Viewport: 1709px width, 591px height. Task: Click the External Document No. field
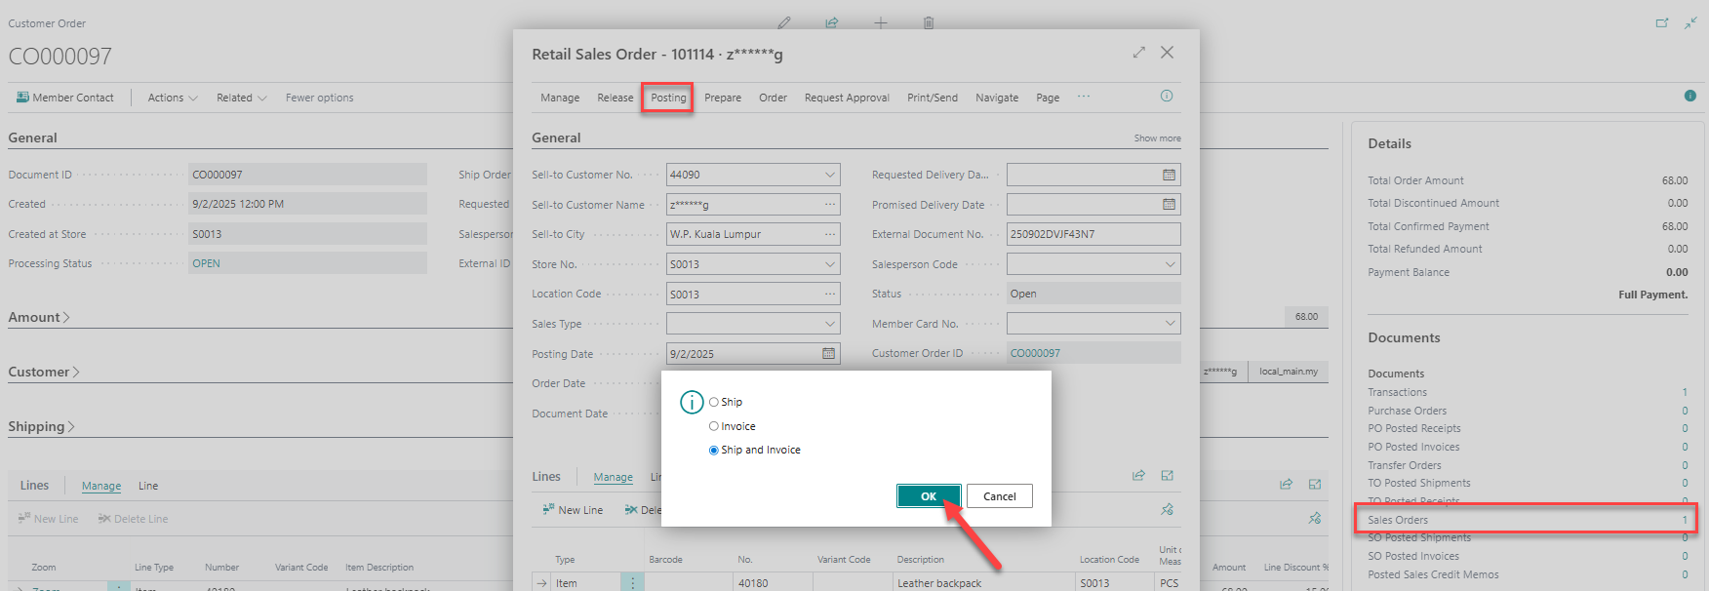[x=1093, y=234]
